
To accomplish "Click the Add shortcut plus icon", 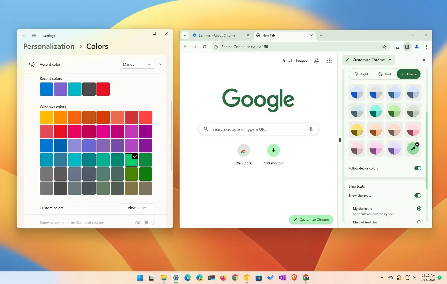I will (x=273, y=150).
